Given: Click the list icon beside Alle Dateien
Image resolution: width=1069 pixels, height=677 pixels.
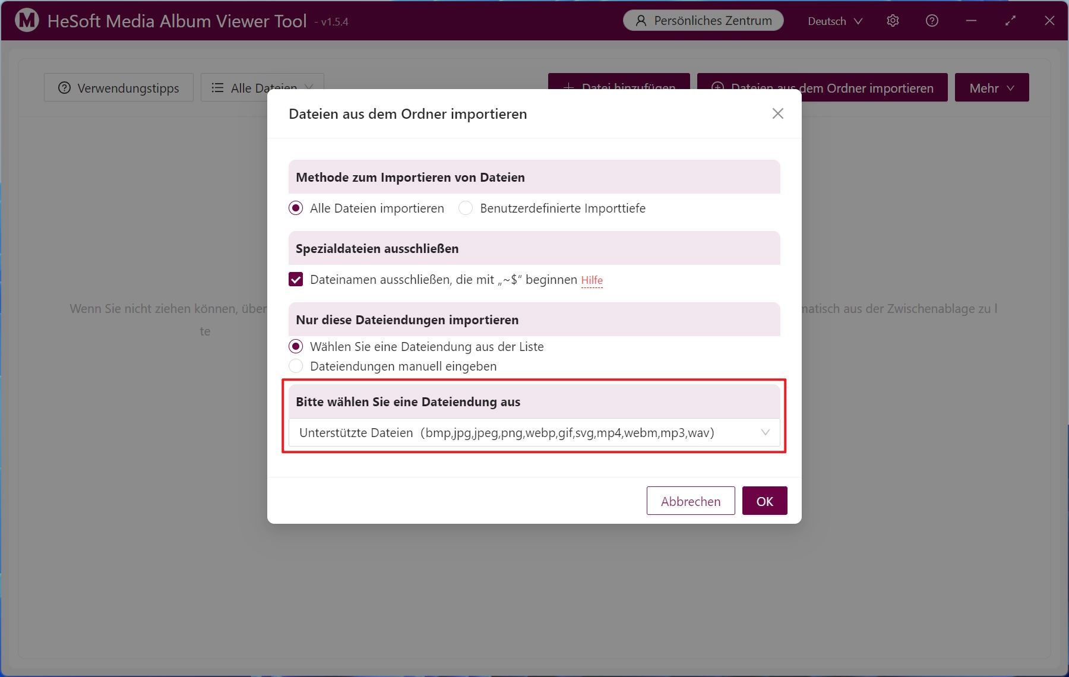Looking at the screenshot, I should pos(218,88).
